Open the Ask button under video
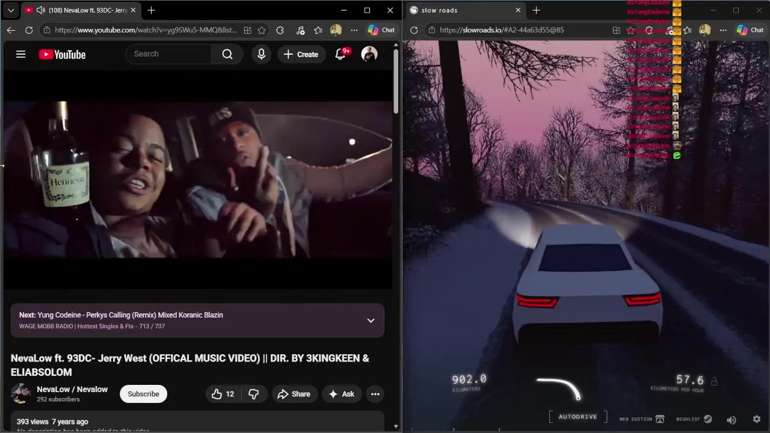The width and height of the screenshot is (770, 433). (x=341, y=394)
